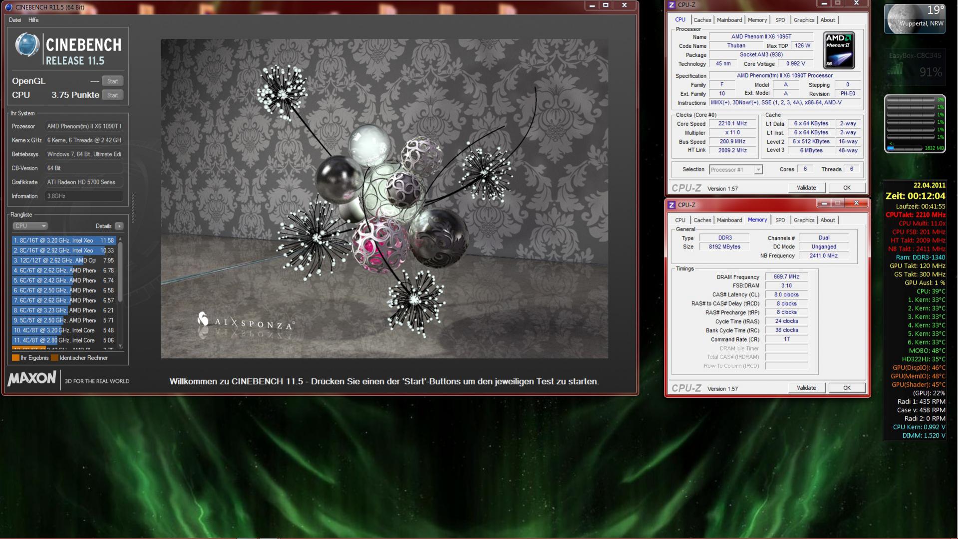The width and height of the screenshot is (958, 539).
Task: Click the Code Name value Thuban
Action: (x=736, y=45)
